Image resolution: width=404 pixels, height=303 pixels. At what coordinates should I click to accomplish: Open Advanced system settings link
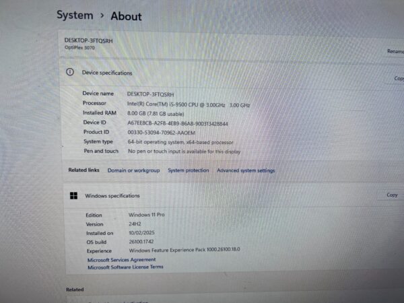(x=246, y=170)
